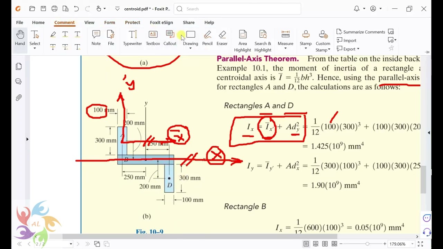Select the Pencil tool

207,38
